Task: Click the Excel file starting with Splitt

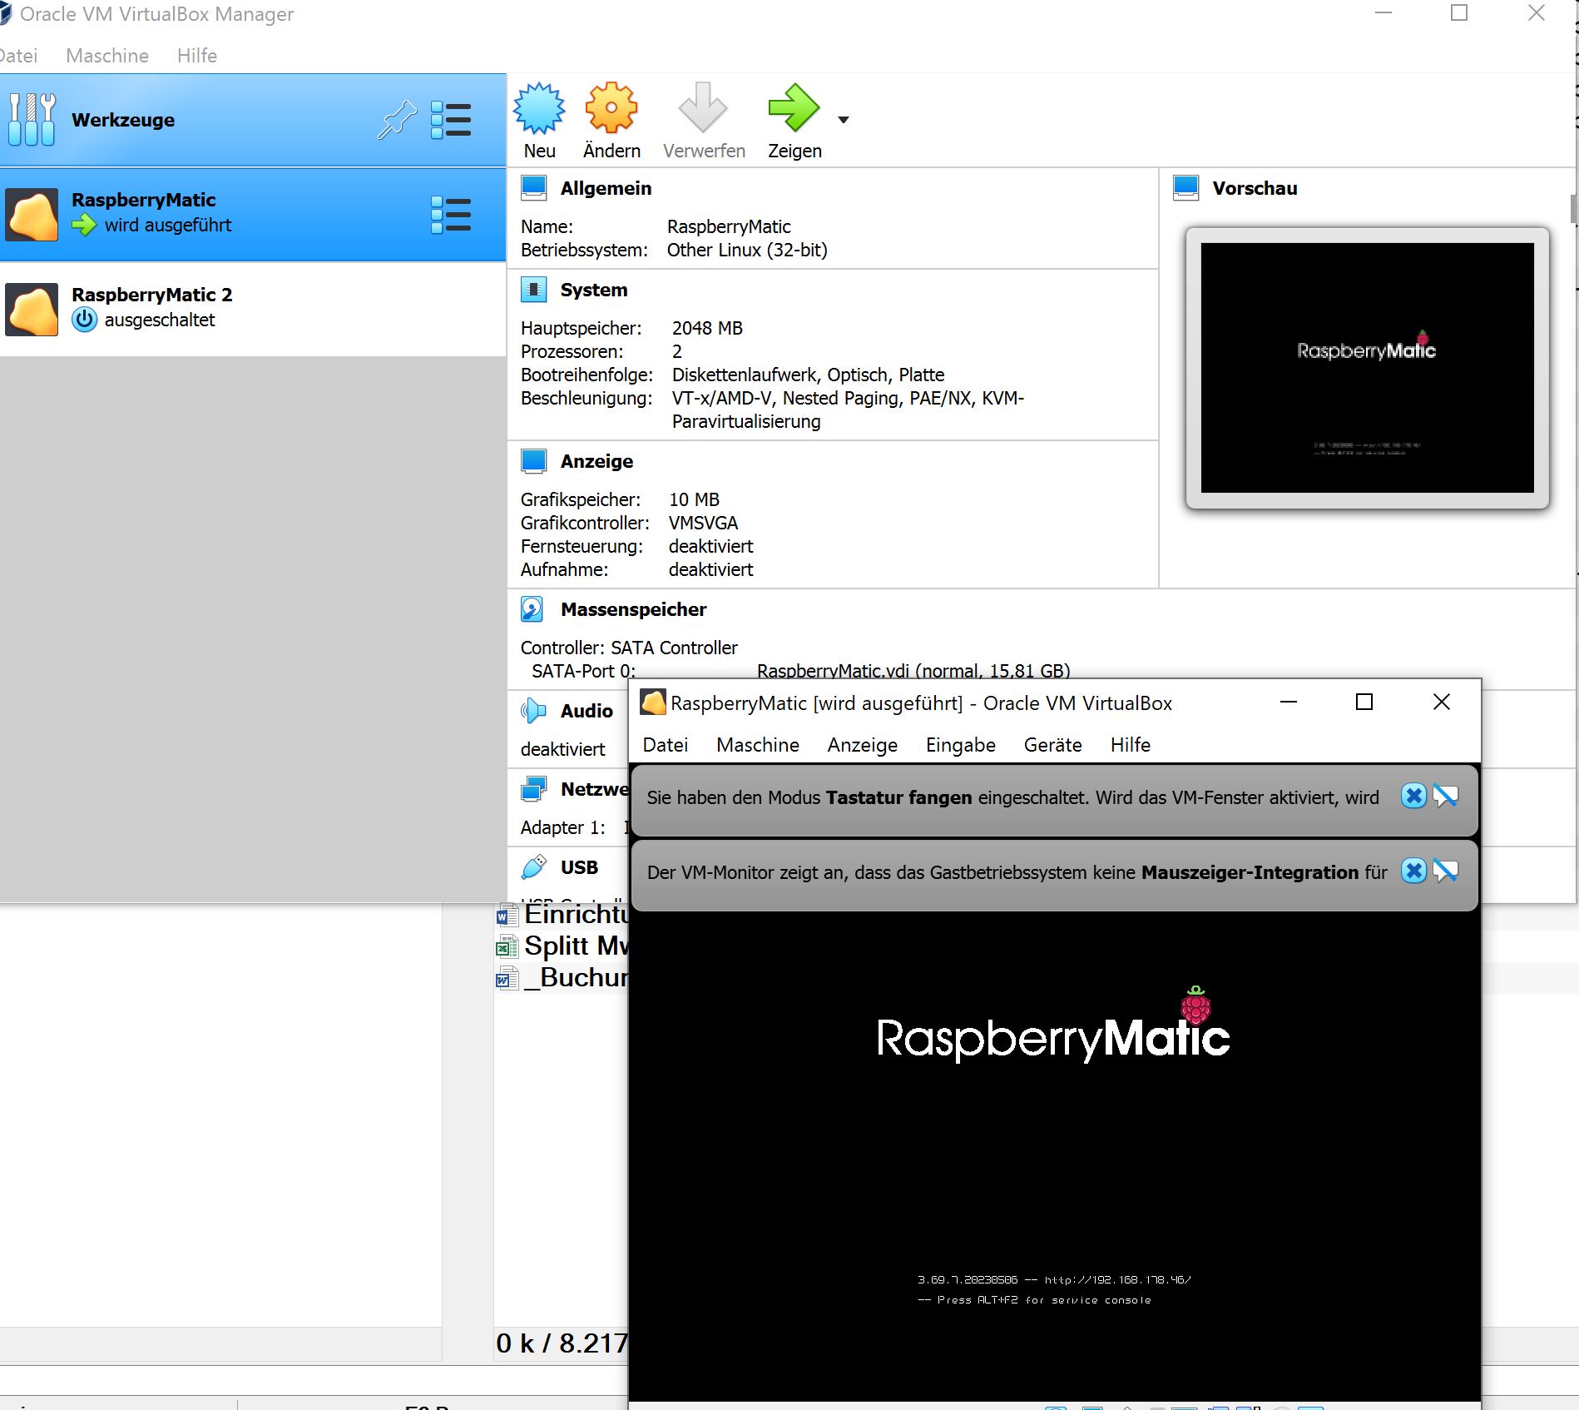Action: point(562,946)
